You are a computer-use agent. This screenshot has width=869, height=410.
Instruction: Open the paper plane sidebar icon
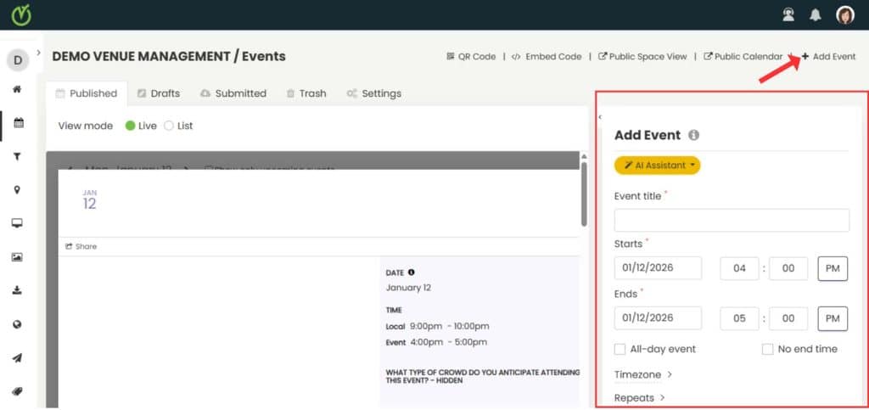click(17, 358)
